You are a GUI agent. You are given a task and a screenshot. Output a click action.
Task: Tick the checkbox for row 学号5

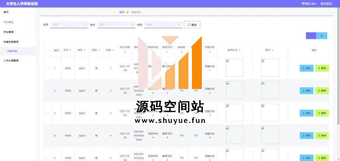point(48,158)
